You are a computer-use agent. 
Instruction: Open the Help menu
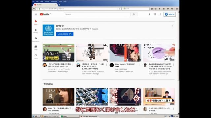point(65,1)
